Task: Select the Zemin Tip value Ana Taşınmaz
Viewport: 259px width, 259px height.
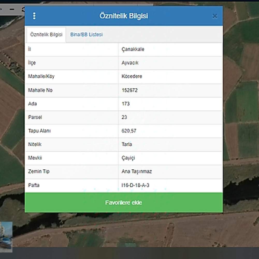Action: tap(136, 171)
